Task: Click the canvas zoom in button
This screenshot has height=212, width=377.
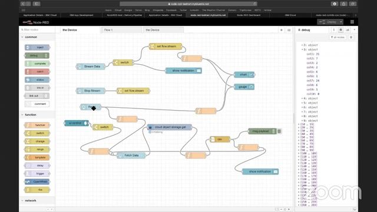Action: (289, 210)
